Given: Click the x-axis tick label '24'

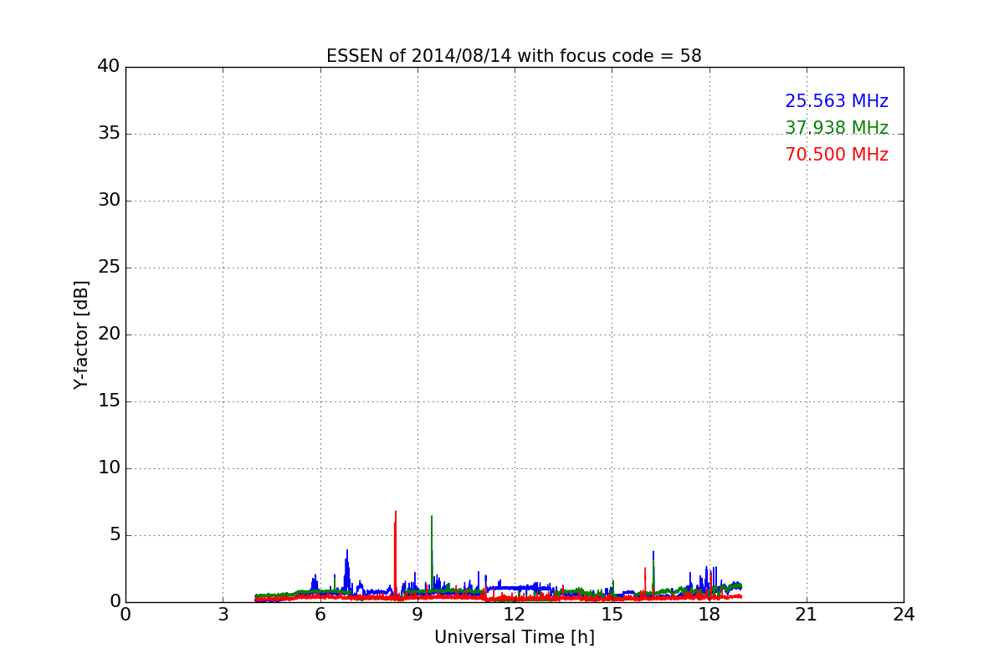Looking at the screenshot, I should pyautogui.click(x=904, y=615).
